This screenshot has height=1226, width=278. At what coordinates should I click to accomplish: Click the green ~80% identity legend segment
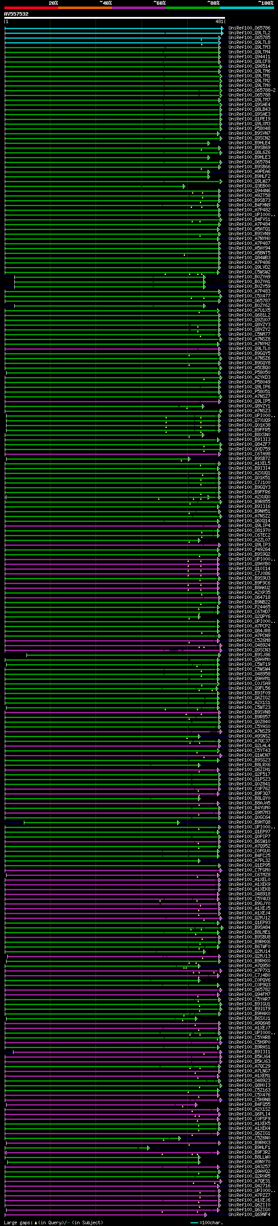coord(193,8)
